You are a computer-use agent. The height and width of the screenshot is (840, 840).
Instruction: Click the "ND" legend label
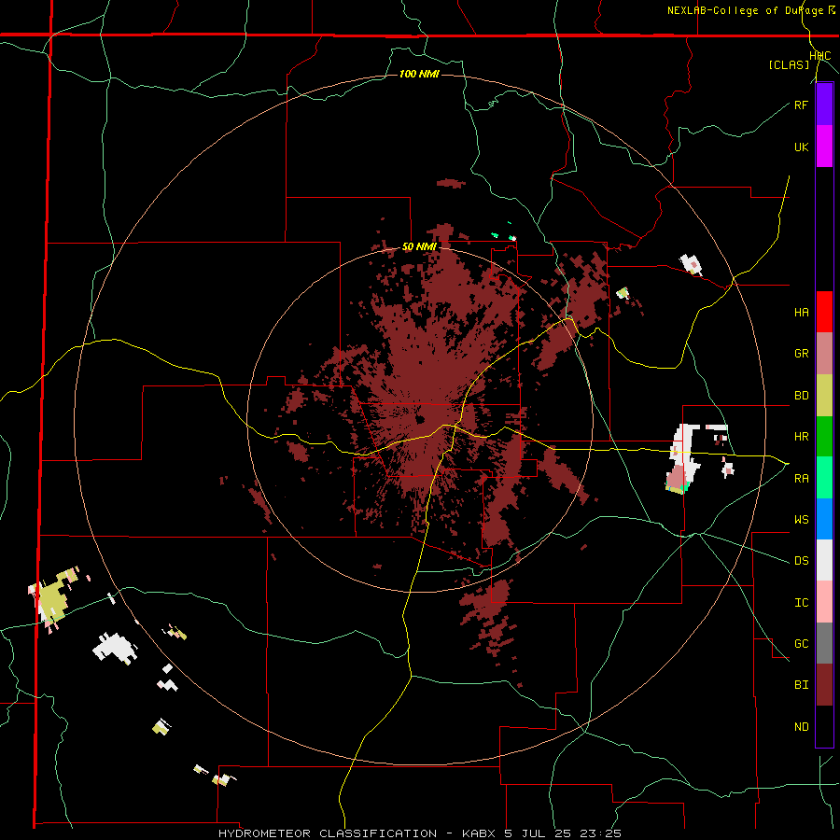coord(801,726)
